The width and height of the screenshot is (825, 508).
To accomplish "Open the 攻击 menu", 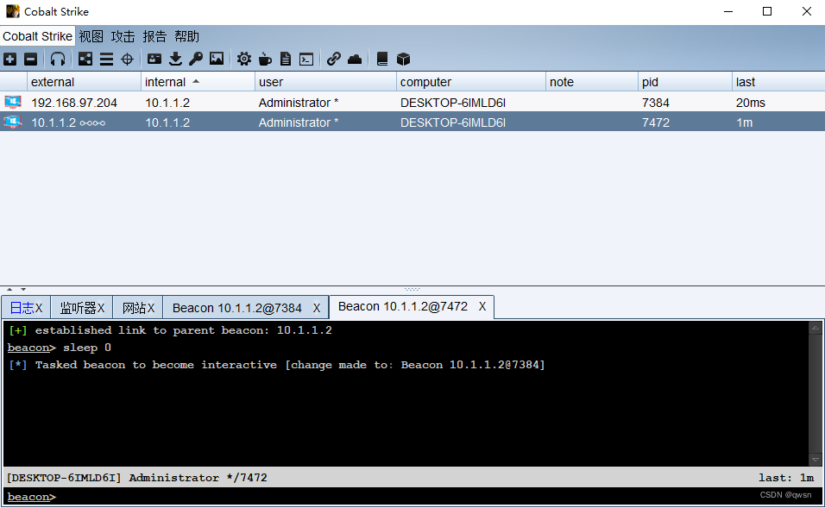I will click(123, 36).
